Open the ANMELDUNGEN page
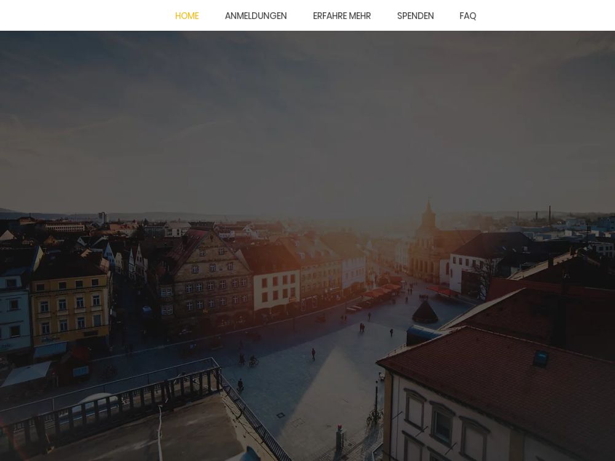This screenshot has height=461, width=615. (255, 16)
